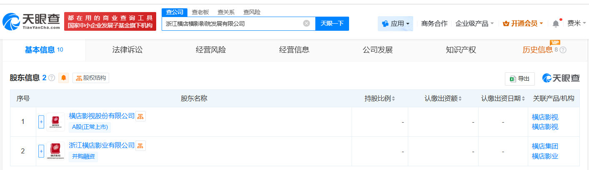589x170 pixels.
Task: Click the 天眼查 logo at top left
Action: pos(32,21)
